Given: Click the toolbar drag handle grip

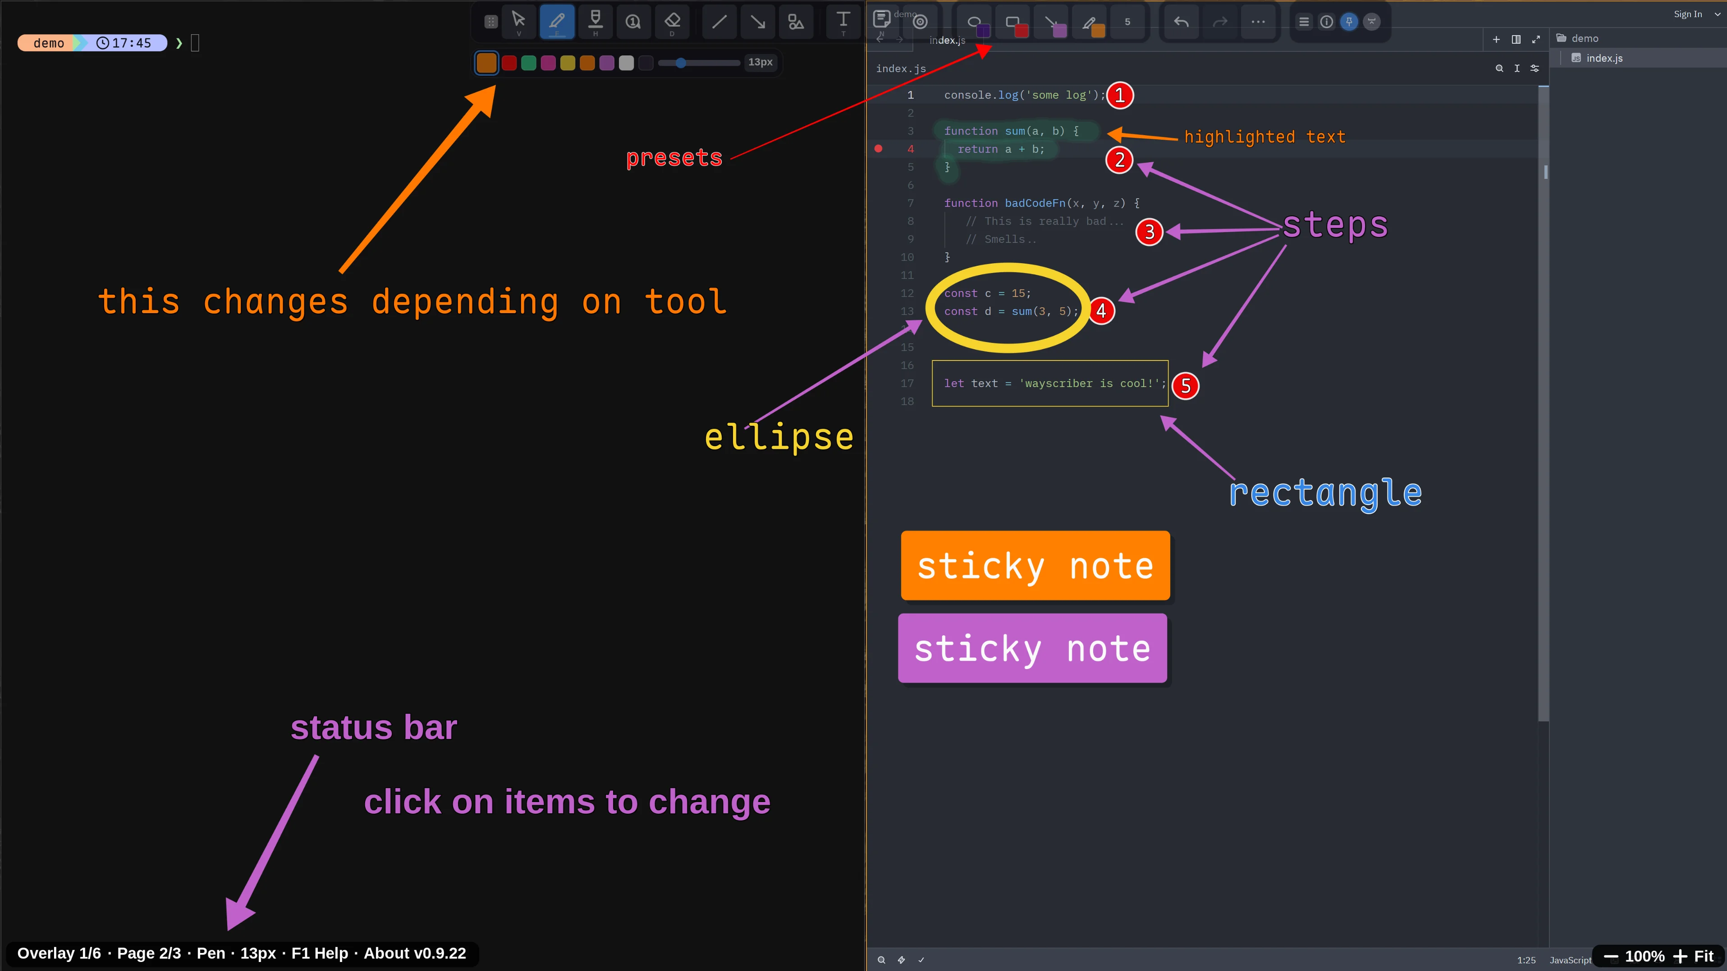Looking at the screenshot, I should point(491,22).
